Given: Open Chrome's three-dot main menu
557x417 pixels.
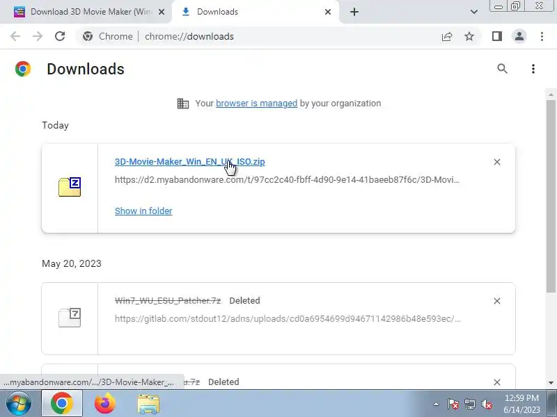Looking at the screenshot, I should [x=542, y=36].
